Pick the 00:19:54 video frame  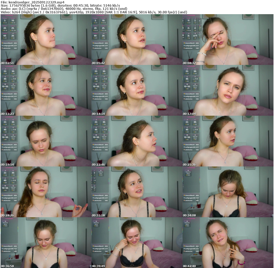click(46, 141)
